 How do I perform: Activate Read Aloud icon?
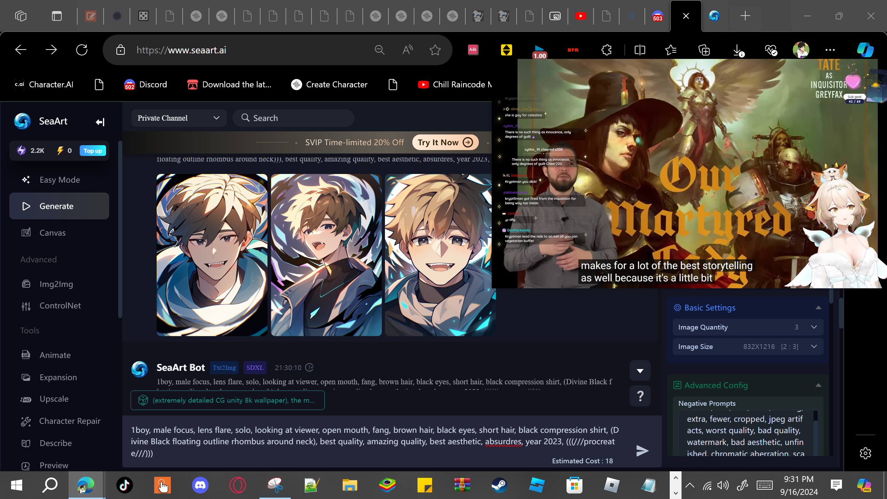(407, 50)
